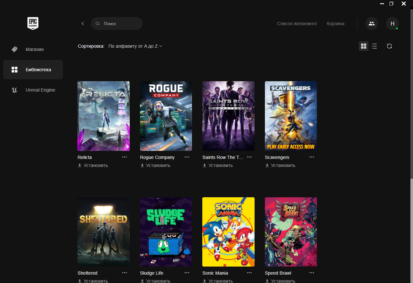Go back with the left arrow
Screen dimensions: 413x283
tap(83, 24)
